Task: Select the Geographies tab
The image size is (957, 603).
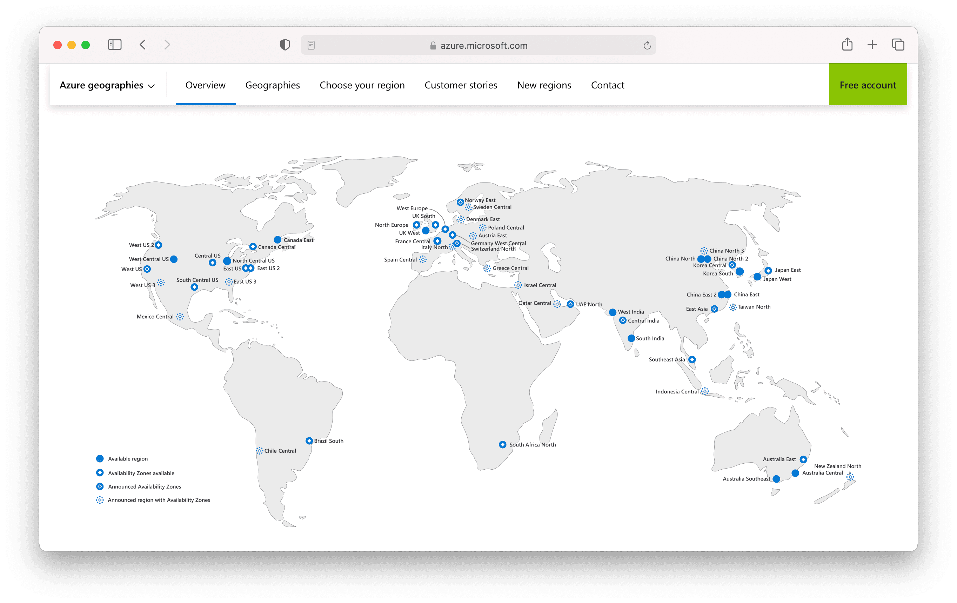Action: click(273, 85)
